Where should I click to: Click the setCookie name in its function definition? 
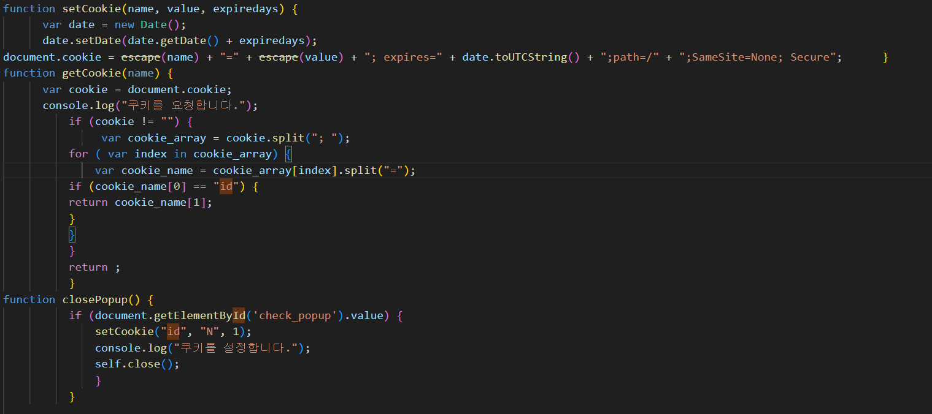[x=91, y=9]
